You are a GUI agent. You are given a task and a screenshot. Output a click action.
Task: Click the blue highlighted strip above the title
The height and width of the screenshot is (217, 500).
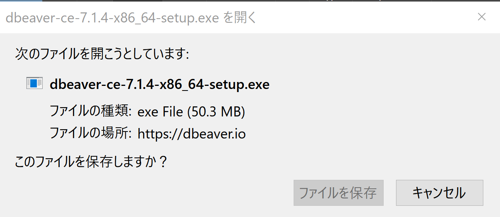coord(21,1)
